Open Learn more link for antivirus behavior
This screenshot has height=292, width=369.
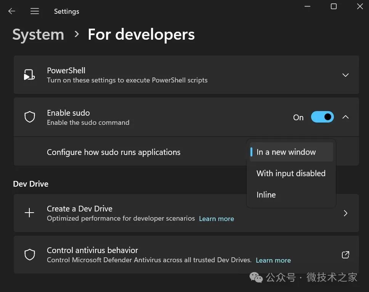(x=273, y=260)
